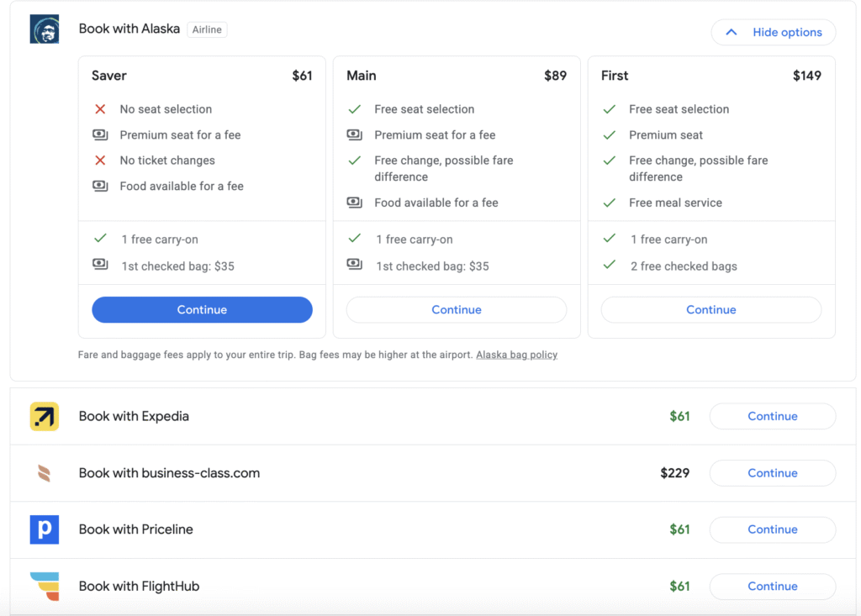861x616 pixels.
Task: Click checkmark beside 2 free checked bags
Action: [610, 265]
